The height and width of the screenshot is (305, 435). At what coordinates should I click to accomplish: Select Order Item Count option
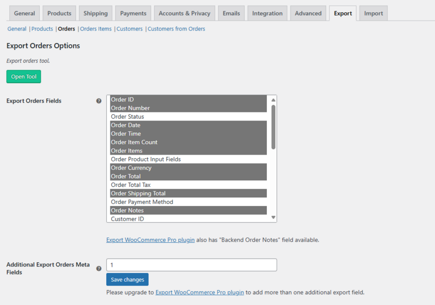point(188,142)
